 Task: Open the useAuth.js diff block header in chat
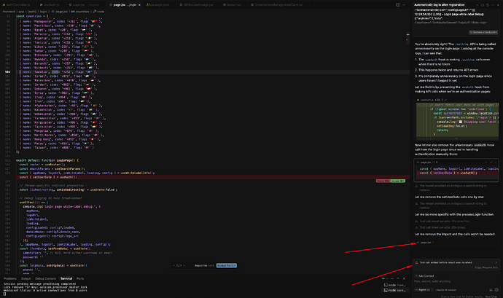coord(457,100)
